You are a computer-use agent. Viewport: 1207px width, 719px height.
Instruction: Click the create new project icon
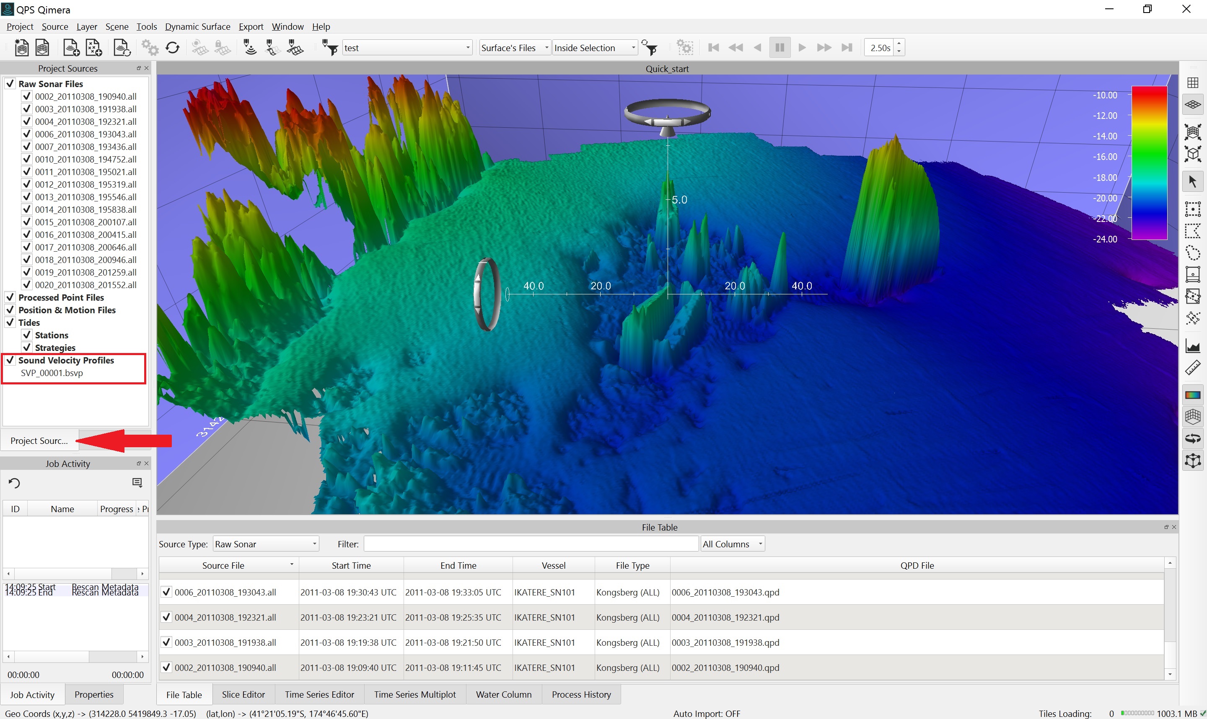[x=21, y=47]
